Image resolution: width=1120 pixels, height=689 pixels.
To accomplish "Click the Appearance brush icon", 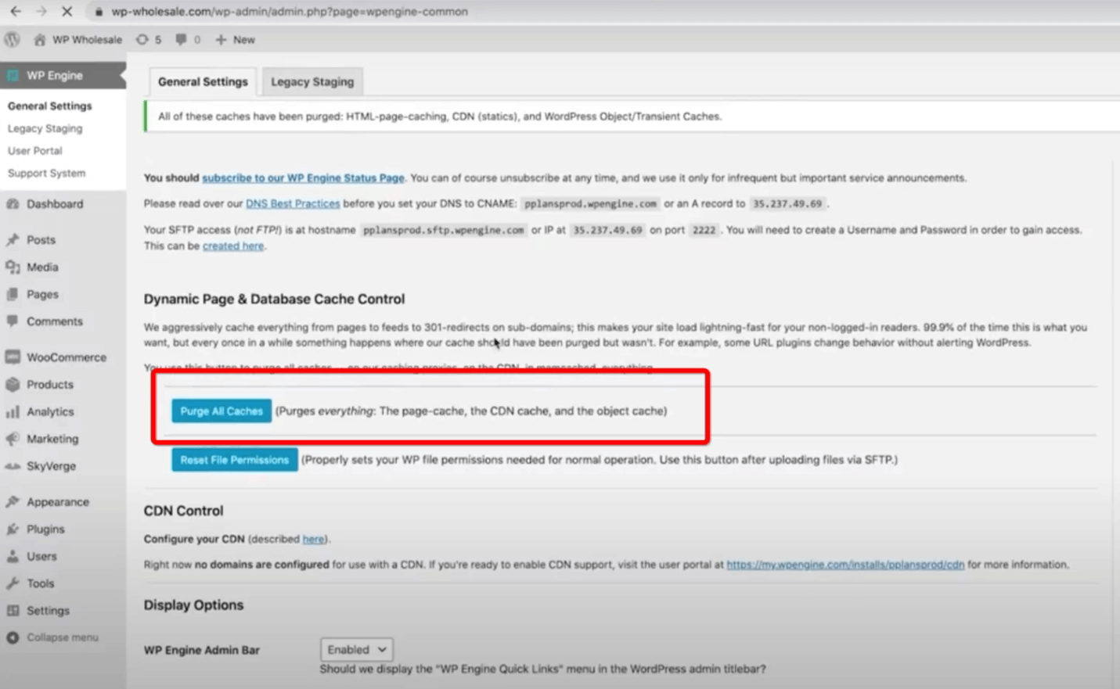I will pyautogui.click(x=13, y=502).
